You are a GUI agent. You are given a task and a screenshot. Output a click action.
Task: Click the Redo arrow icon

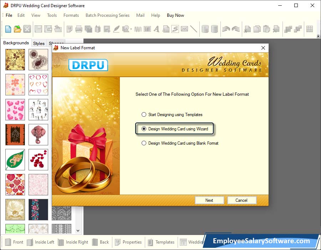pos(236,29)
